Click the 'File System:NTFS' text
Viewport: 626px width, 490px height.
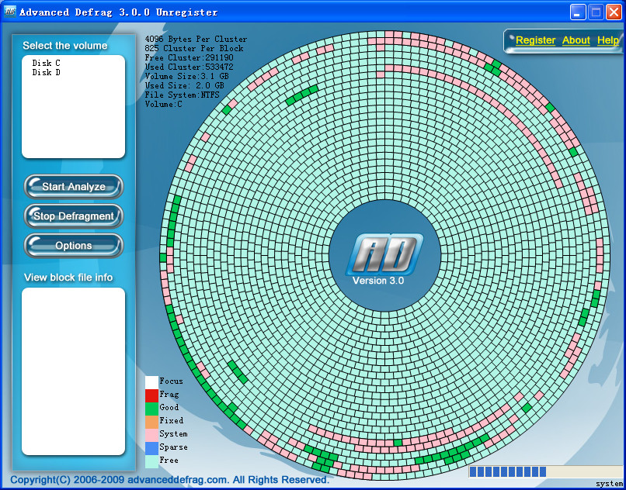click(182, 95)
